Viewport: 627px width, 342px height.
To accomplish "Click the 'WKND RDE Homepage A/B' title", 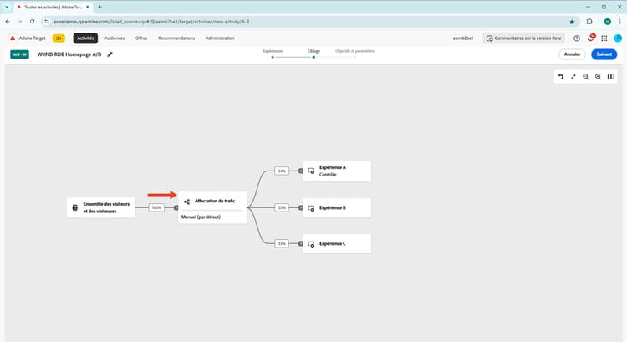I will [69, 54].
